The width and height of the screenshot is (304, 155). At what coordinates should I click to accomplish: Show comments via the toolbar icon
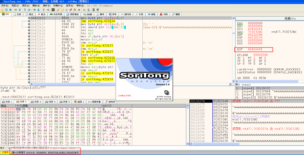coord(62,10)
